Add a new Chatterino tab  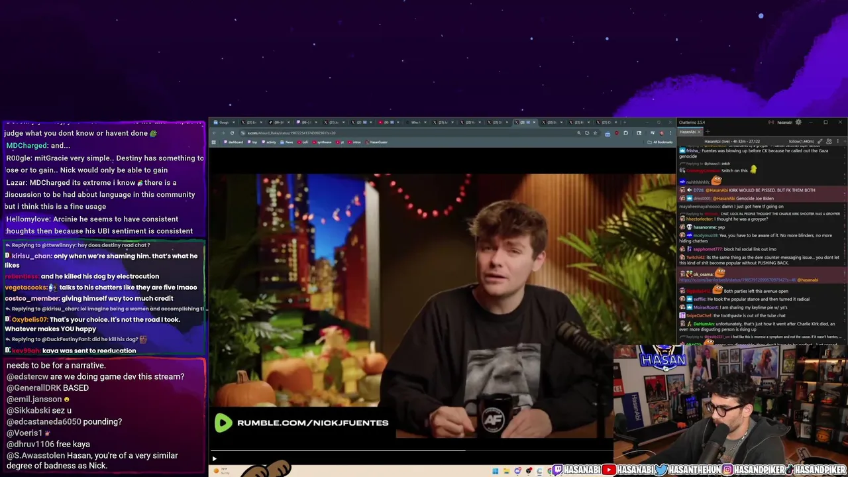pyautogui.click(x=708, y=132)
